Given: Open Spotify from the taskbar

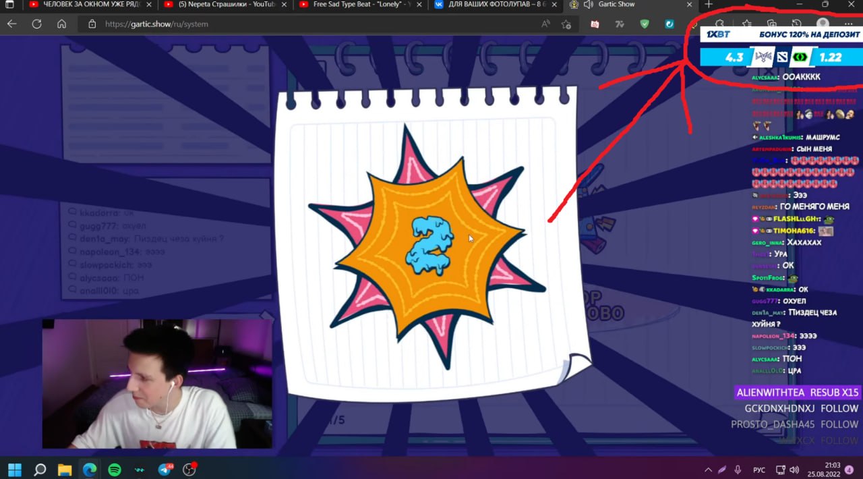Looking at the screenshot, I should click(x=115, y=469).
